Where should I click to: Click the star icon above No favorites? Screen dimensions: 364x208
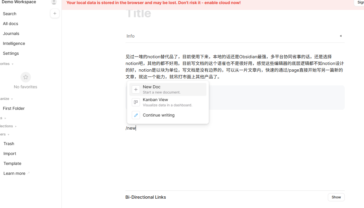pos(26,77)
